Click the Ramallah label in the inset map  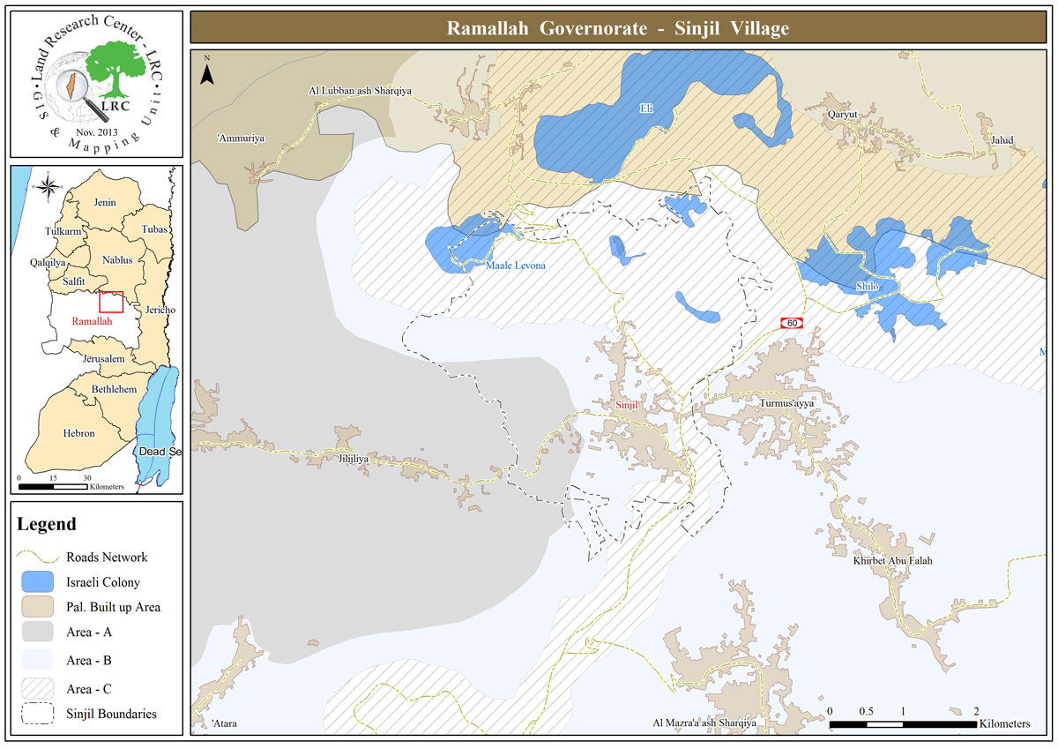tap(93, 322)
